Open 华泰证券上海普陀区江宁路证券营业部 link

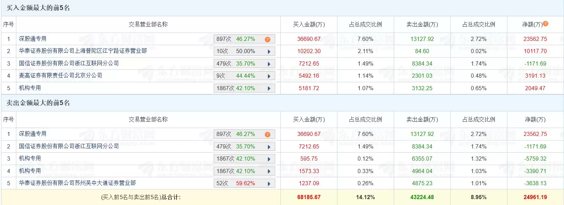(83, 51)
